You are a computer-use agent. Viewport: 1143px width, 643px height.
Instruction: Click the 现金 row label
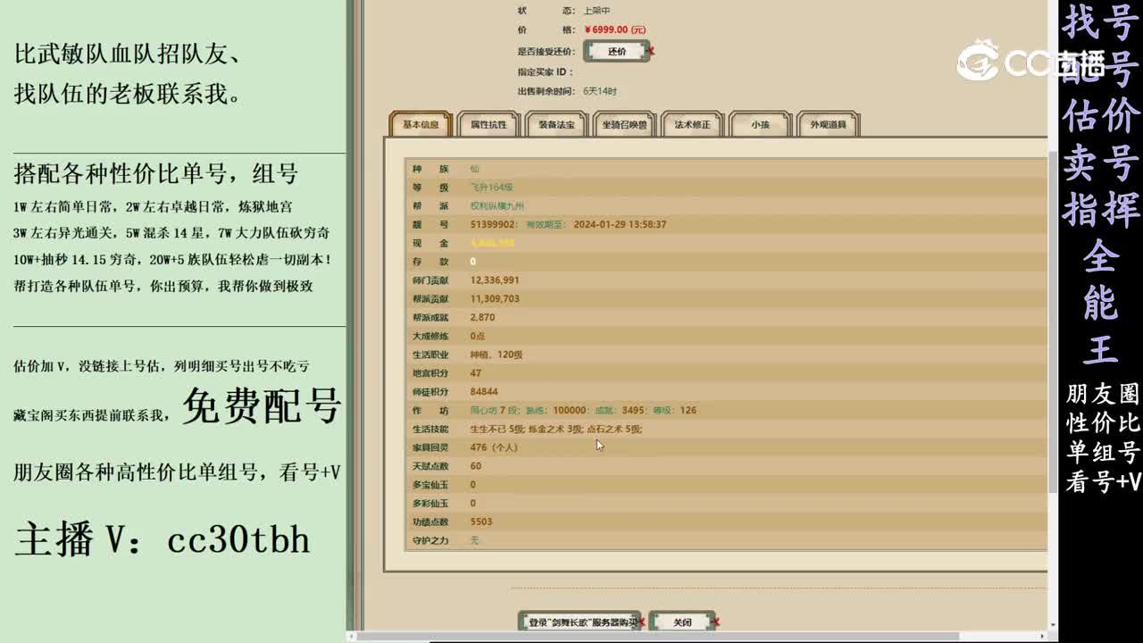click(x=430, y=243)
